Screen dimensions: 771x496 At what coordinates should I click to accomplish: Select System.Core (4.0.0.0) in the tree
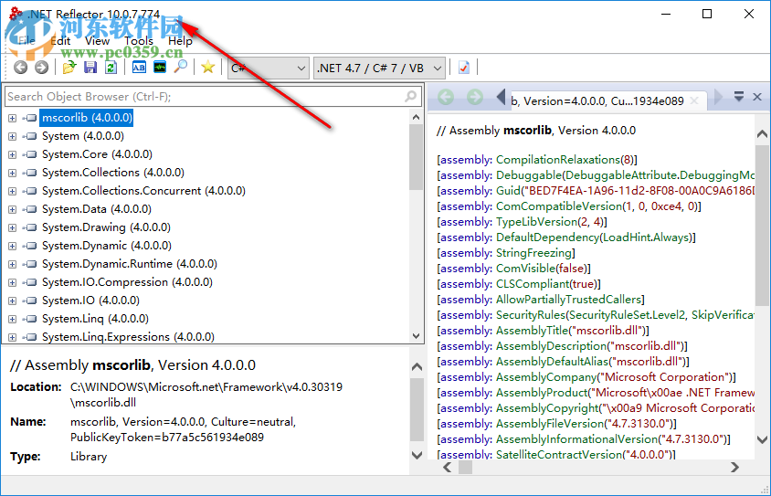pyautogui.click(x=98, y=154)
